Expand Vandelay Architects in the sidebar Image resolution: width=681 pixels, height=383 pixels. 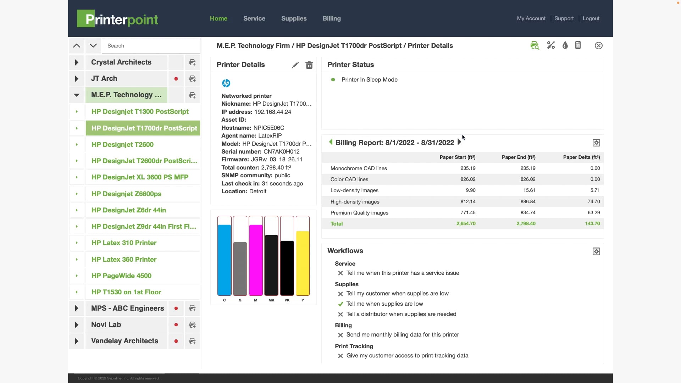(x=77, y=341)
